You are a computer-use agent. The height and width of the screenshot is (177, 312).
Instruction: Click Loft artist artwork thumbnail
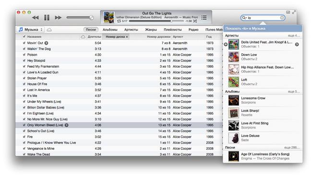[x=234, y=82]
